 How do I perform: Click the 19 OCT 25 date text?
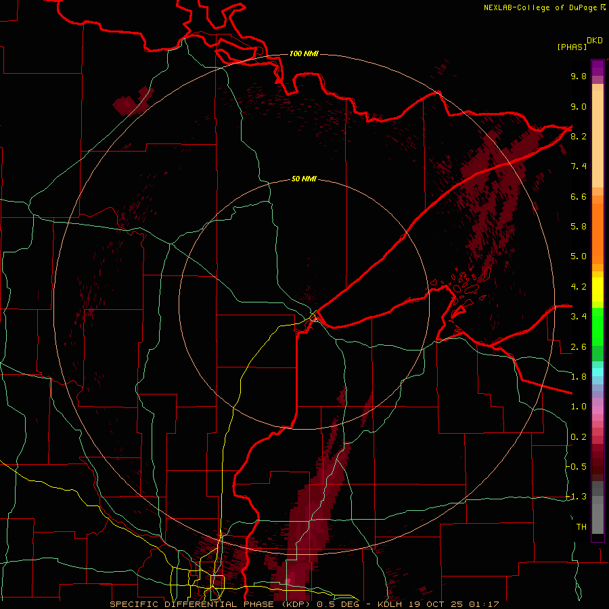click(436, 604)
